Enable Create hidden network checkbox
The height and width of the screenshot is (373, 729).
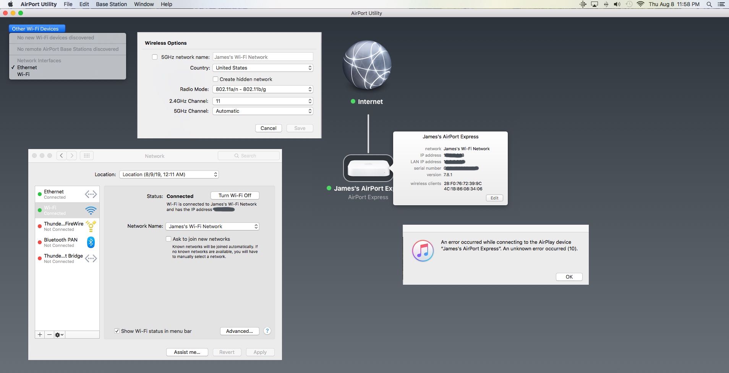215,79
